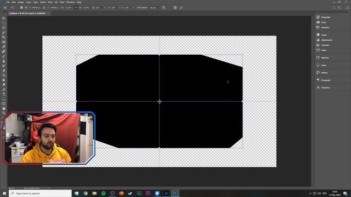Select the Clone Stamp tool
This screenshot has width=351, height=197.
pos(4,61)
